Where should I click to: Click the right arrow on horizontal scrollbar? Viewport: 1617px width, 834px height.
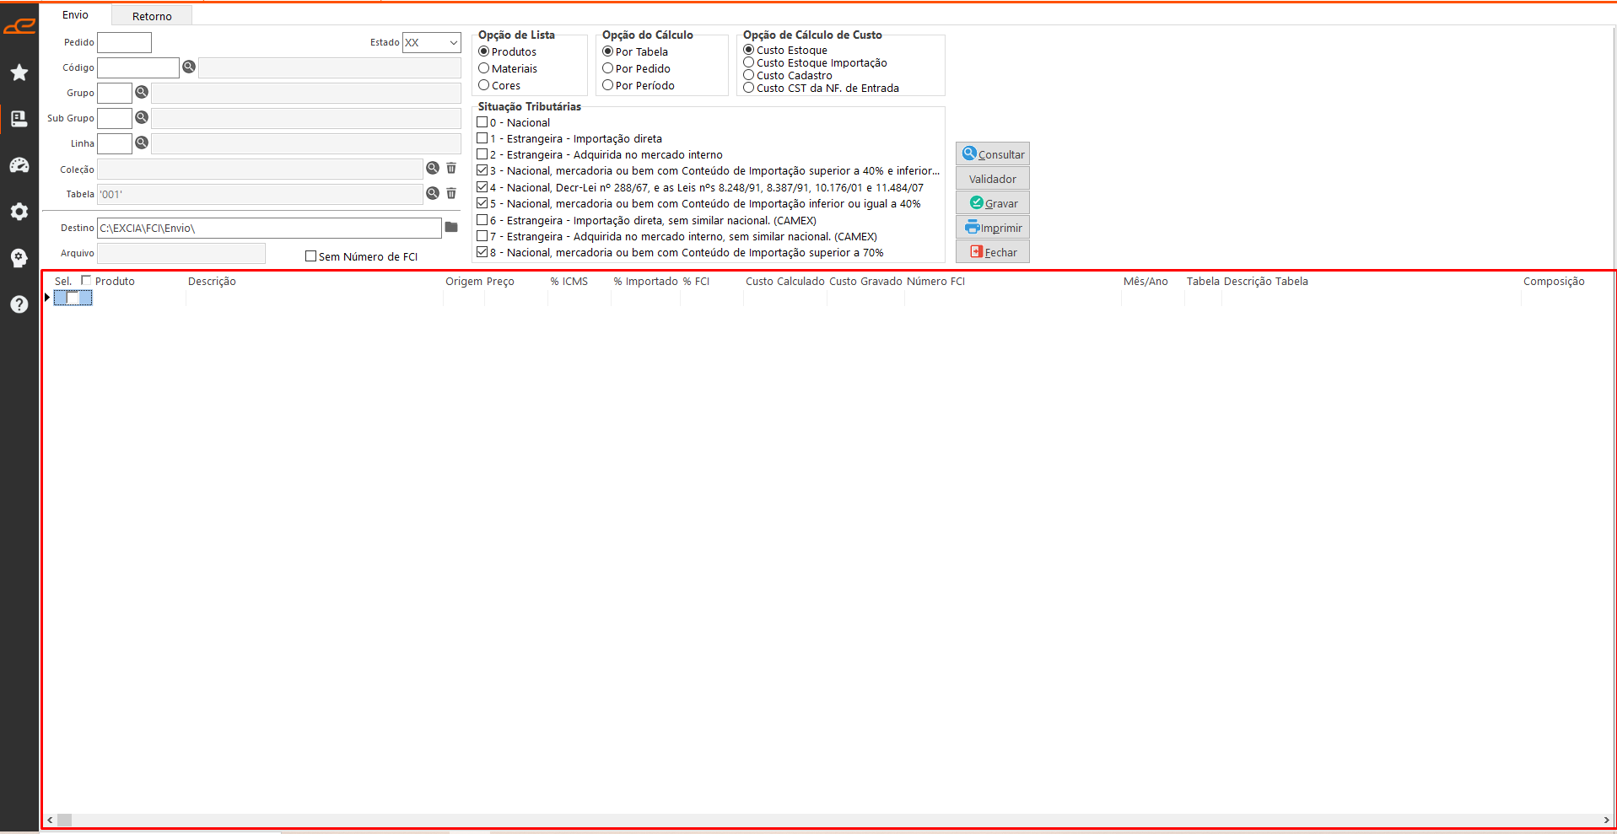(1606, 820)
